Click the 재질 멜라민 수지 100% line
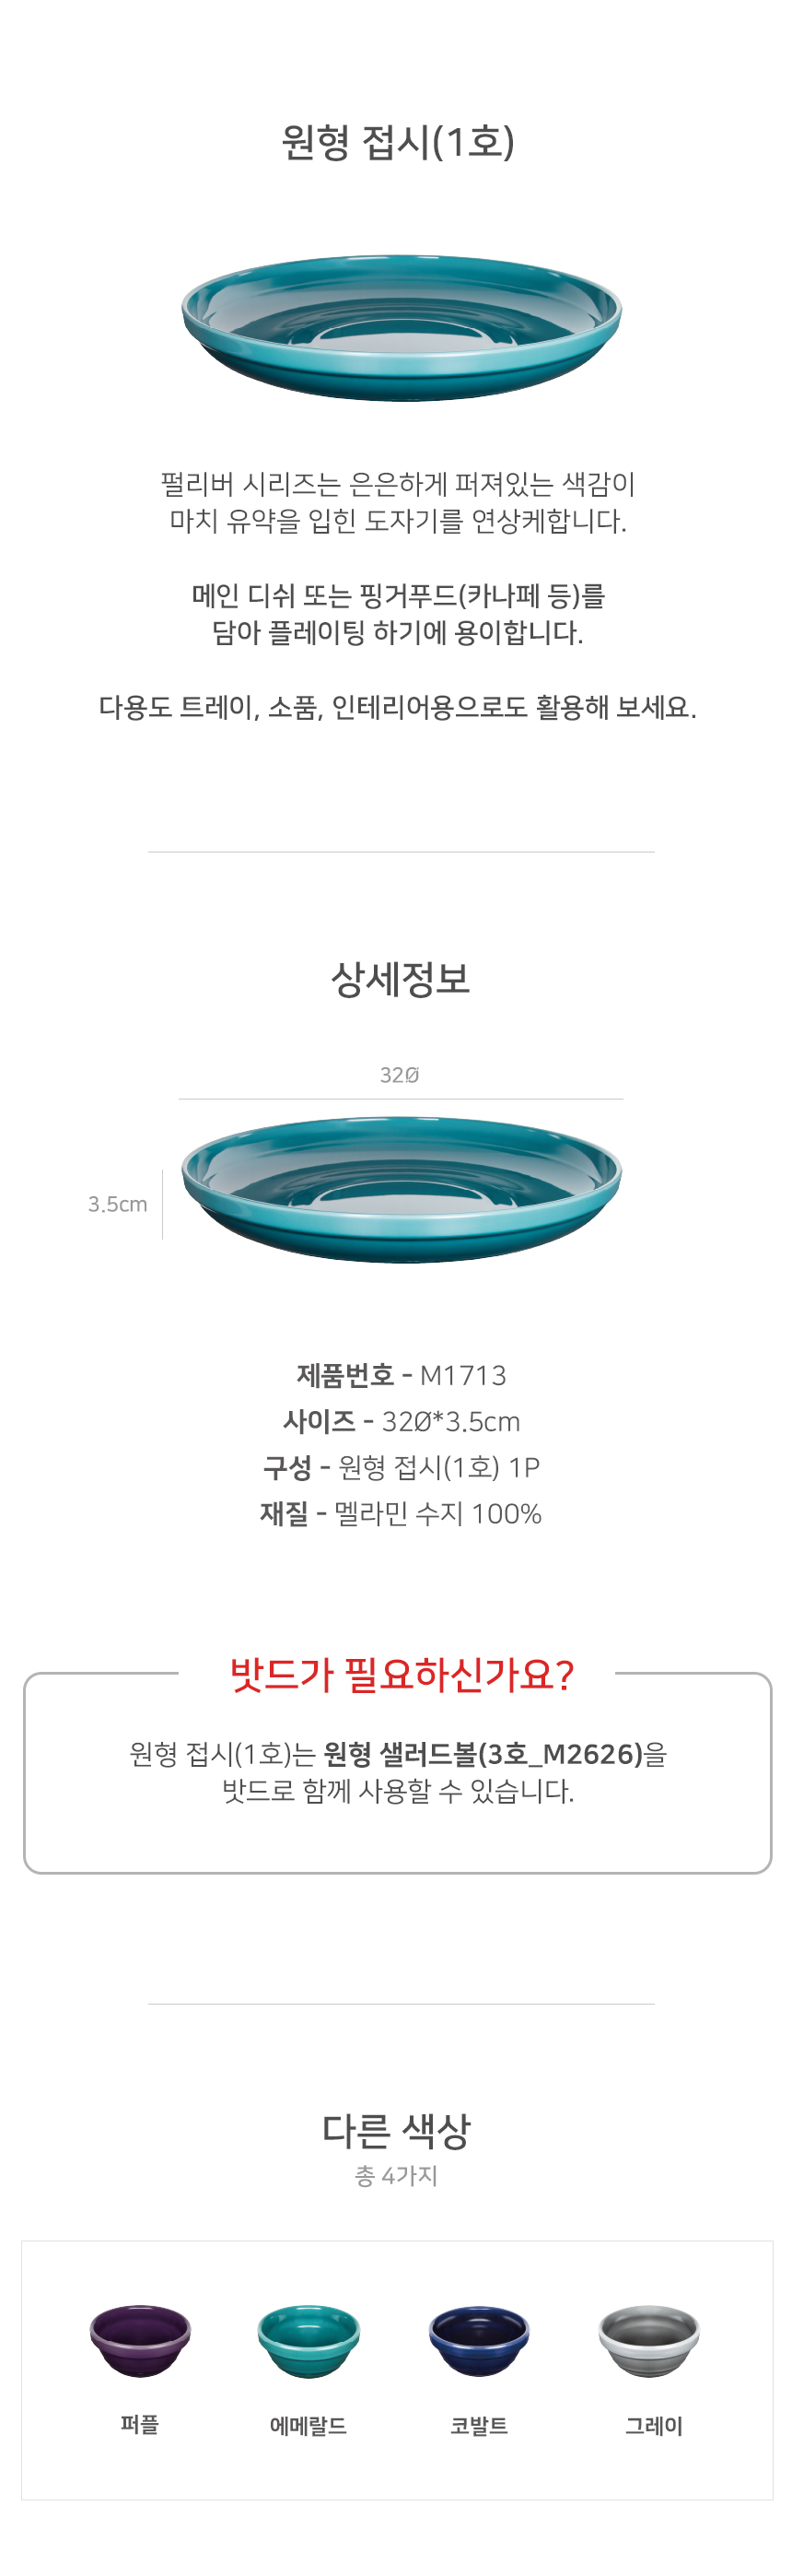The height and width of the screenshot is (2576, 792). (401, 1513)
